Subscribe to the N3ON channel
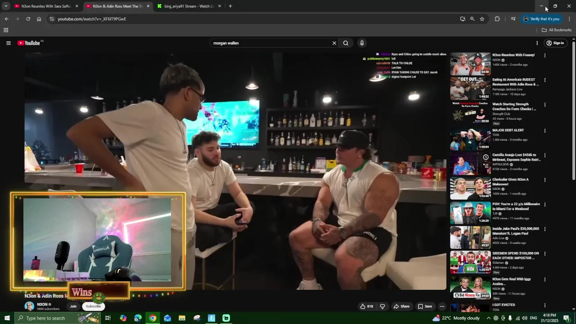576x324 pixels. tap(94, 306)
